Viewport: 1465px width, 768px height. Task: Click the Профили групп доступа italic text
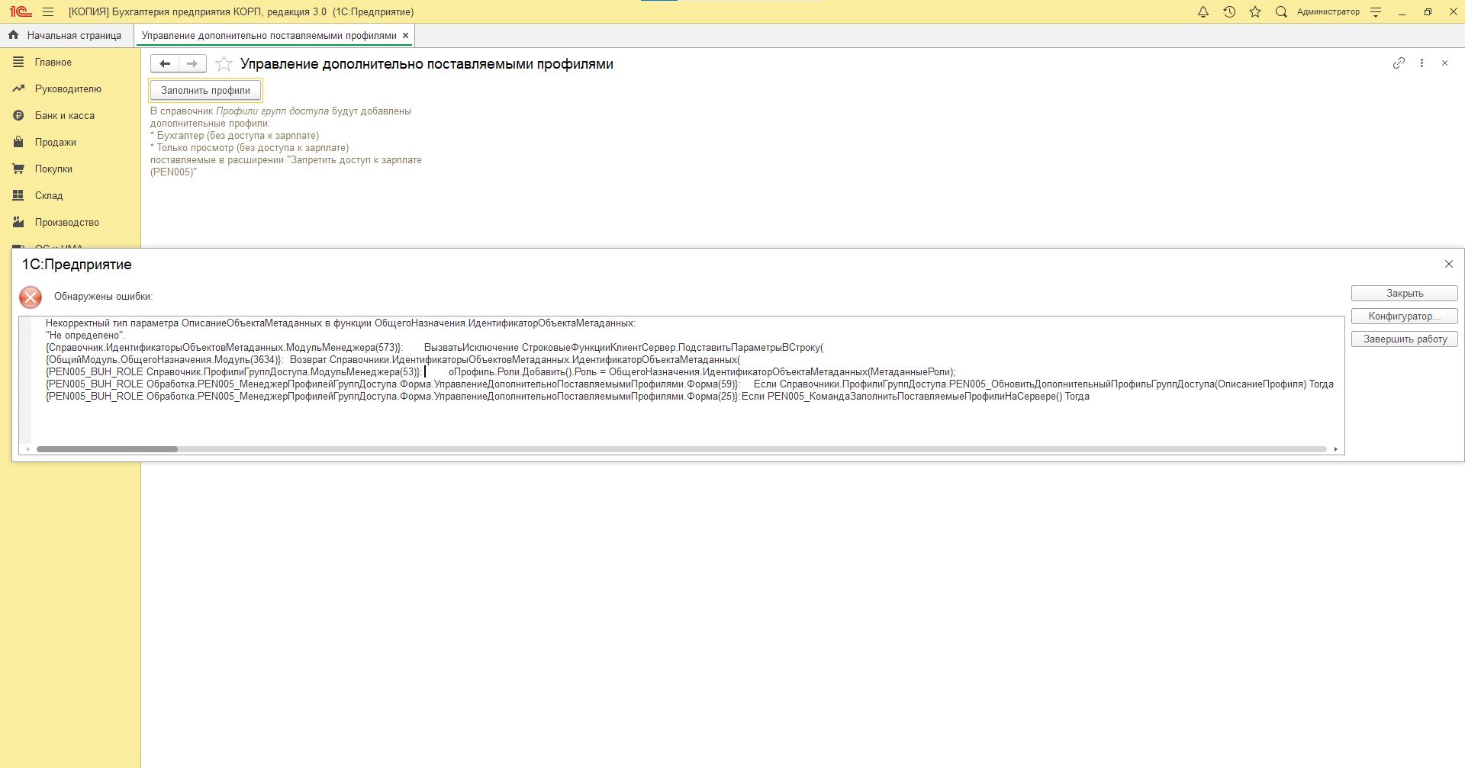pos(272,111)
